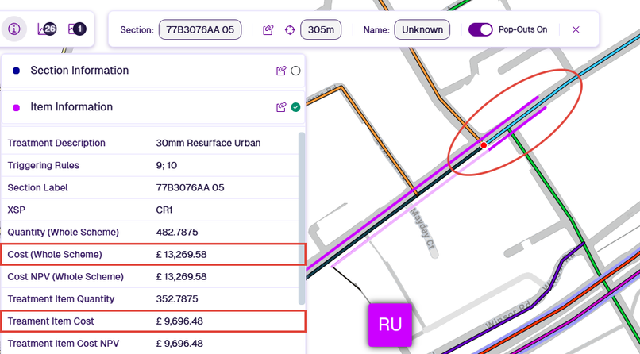The image size is (640, 354).
Task: Open charts icon with badge 26
Action: pos(47,29)
